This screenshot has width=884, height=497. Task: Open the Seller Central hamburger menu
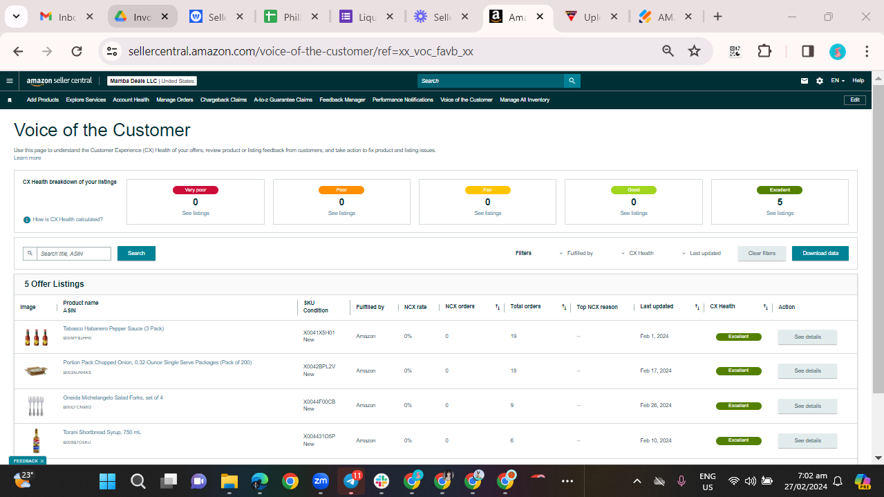[x=9, y=81]
